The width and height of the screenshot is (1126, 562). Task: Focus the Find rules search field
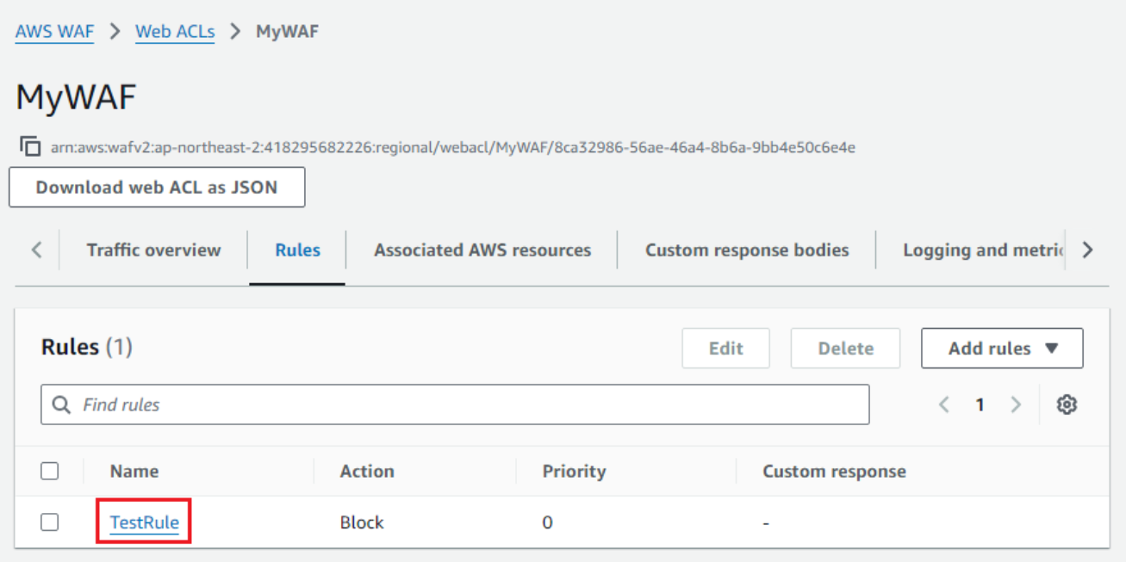tap(455, 405)
